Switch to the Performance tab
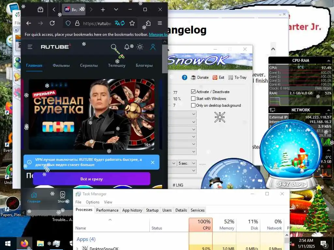Screen dimensions: 334x250 (x=107, y=210)
